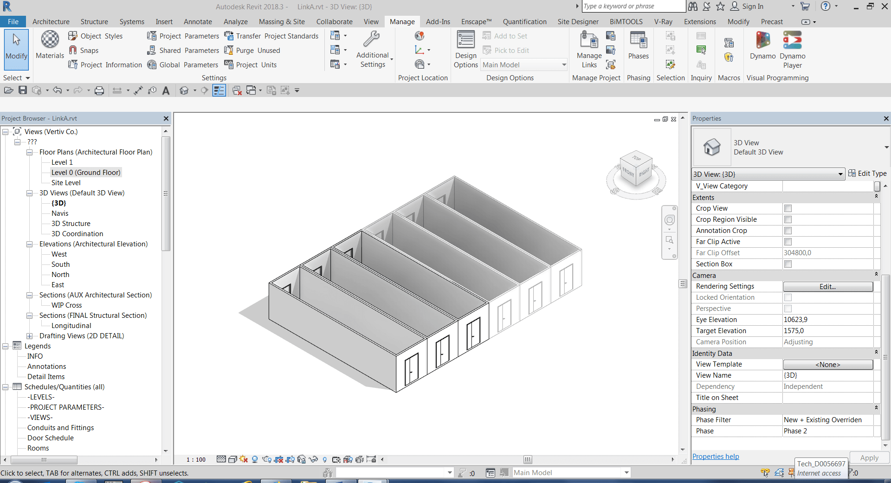The image size is (891, 483).
Task: Open the 3D View type selector dropdown
Action: click(x=841, y=174)
